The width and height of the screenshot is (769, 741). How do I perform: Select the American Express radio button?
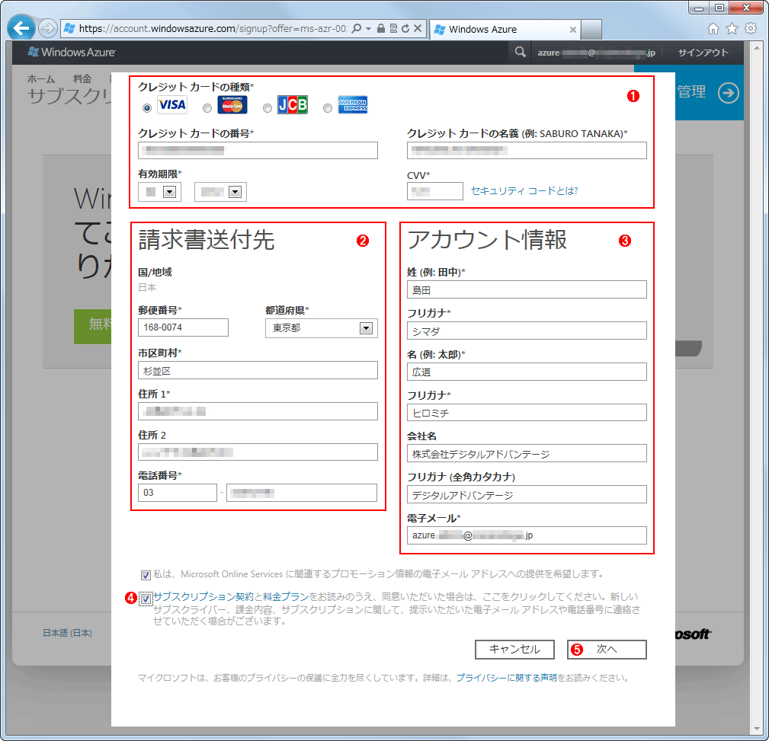click(328, 108)
